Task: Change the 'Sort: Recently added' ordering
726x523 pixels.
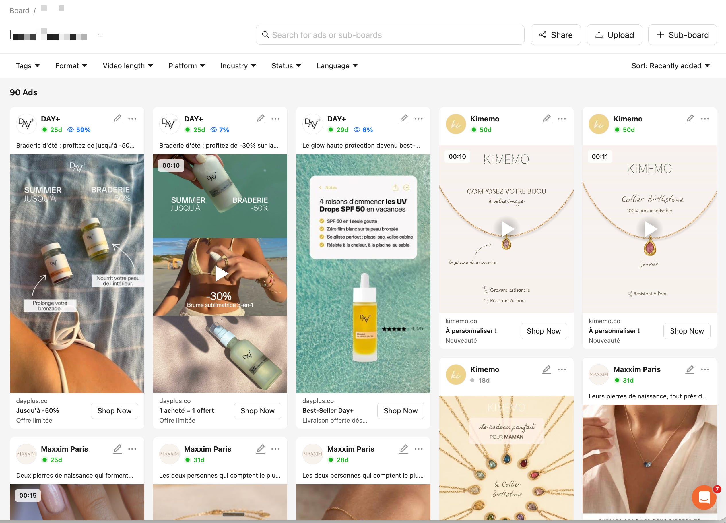Action: tap(670, 66)
